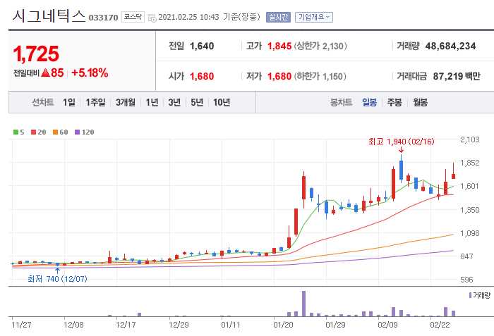Select the 1일 line chart tab
494x336 pixels.
coord(69,102)
